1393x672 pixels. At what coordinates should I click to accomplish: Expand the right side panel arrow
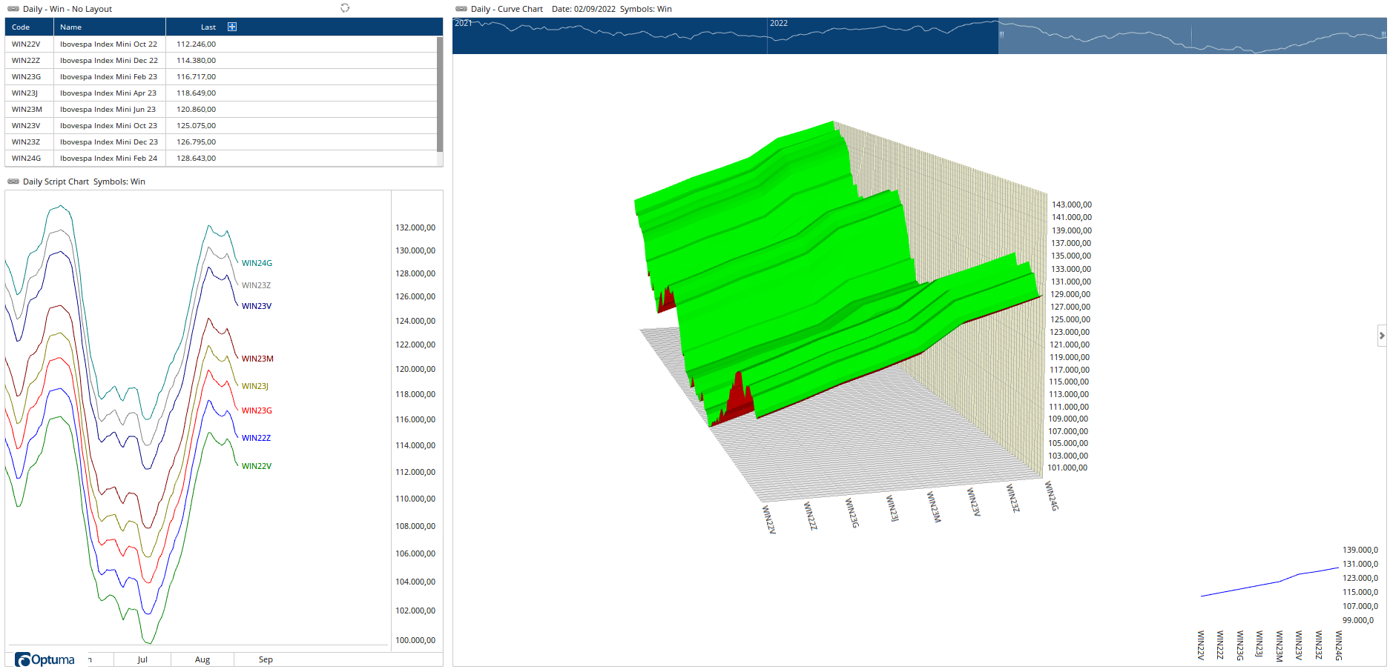(1382, 336)
